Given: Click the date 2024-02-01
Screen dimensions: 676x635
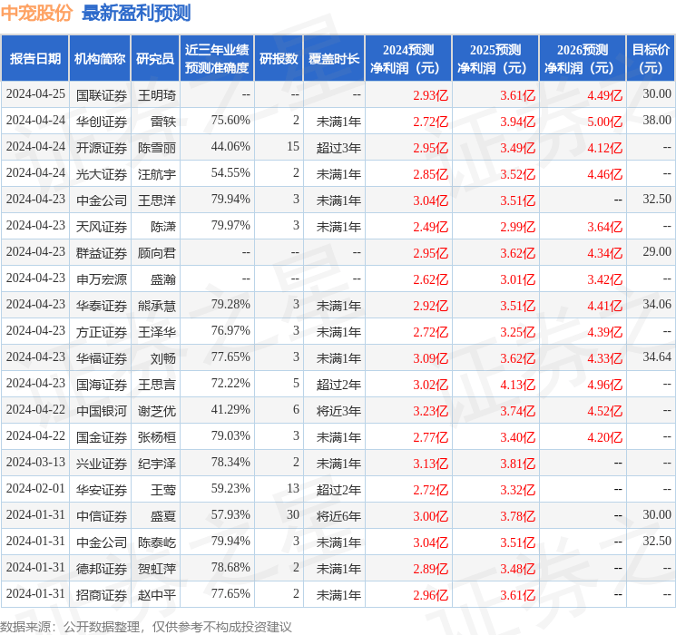Looking at the screenshot, I should tap(35, 488).
